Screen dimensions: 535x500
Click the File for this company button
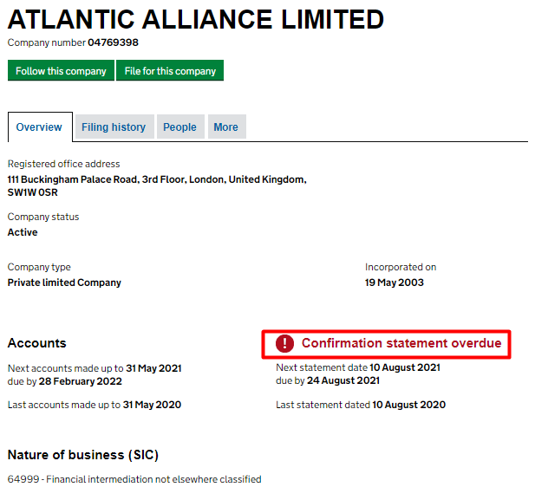tap(170, 71)
